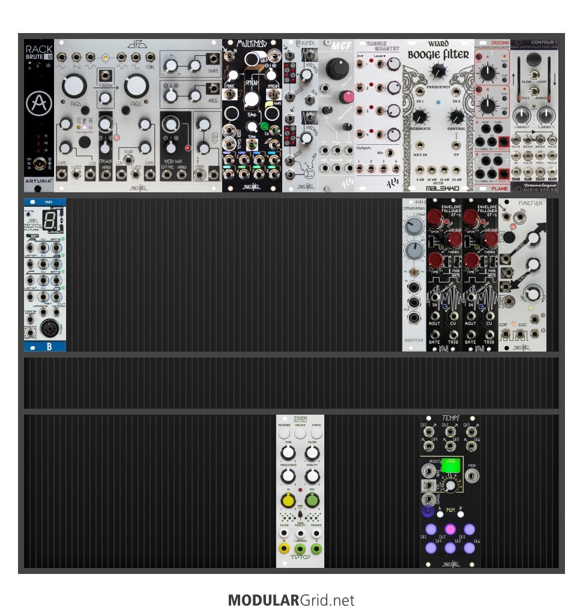Click the Boogie Filter Control knob
This screenshot has height=613, width=583.
[x=456, y=116]
